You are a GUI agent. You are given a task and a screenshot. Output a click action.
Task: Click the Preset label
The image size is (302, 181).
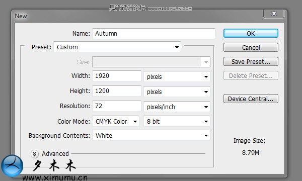point(41,47)
